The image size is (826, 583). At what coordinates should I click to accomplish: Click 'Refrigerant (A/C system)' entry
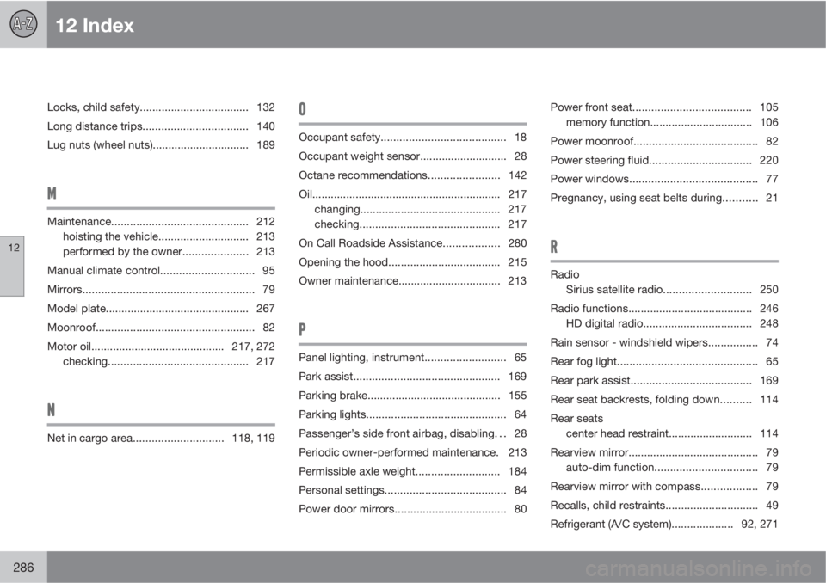pos(664,525)
